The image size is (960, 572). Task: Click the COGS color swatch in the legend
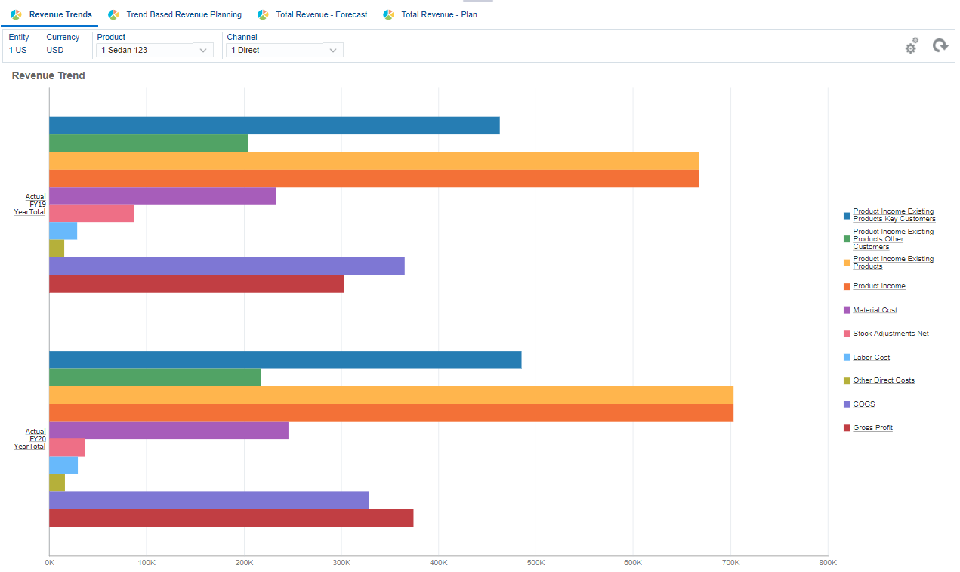coord(847,404)
